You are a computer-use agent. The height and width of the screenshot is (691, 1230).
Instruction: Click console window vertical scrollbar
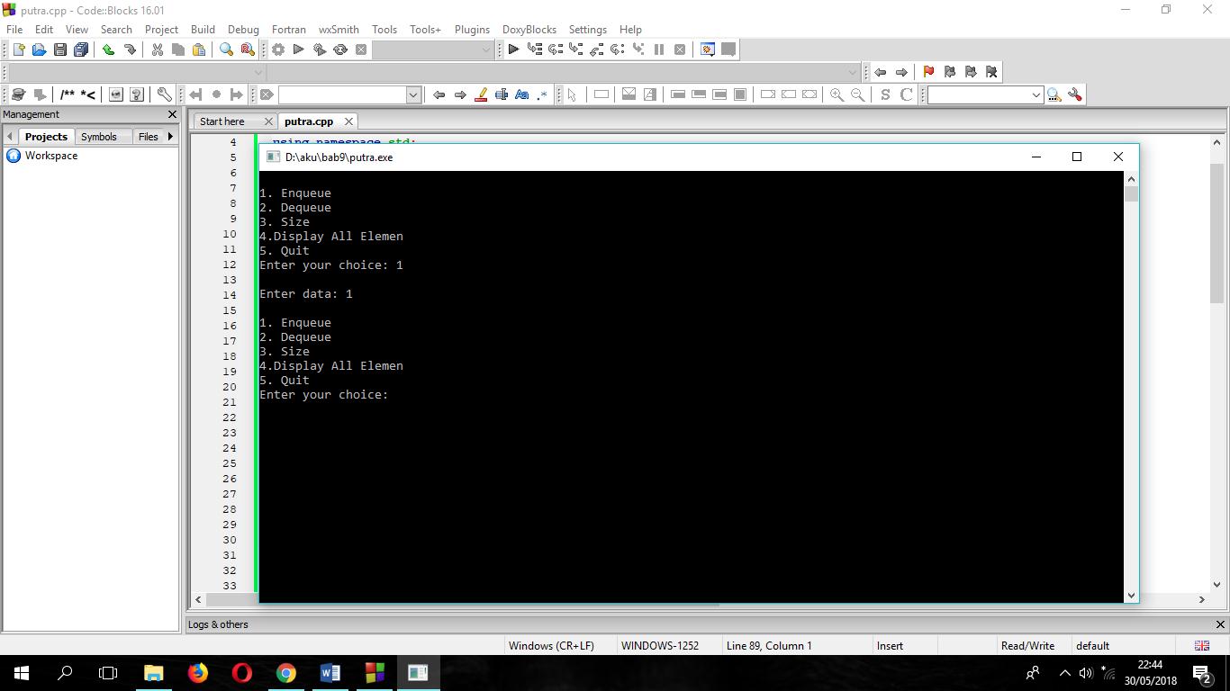coord(1131,387)
